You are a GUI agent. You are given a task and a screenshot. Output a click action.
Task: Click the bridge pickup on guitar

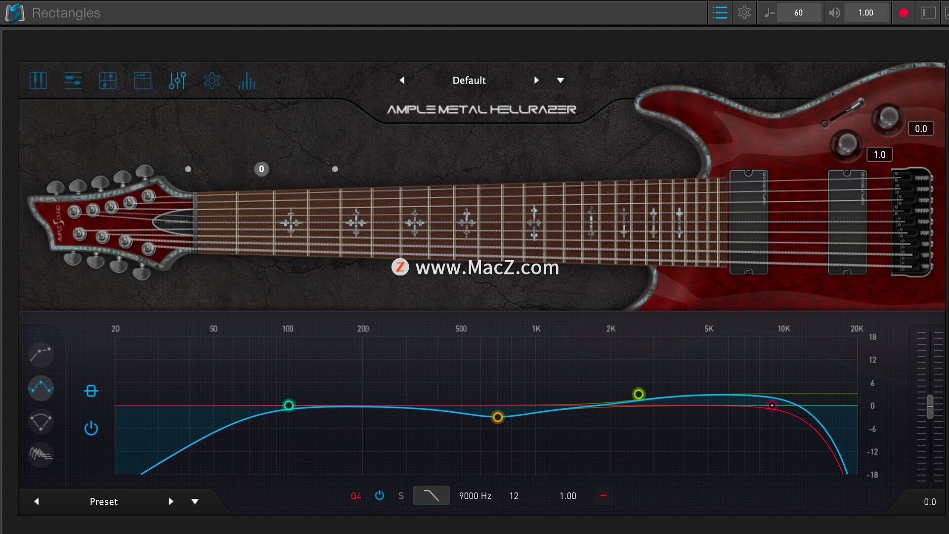coord(847,222)
